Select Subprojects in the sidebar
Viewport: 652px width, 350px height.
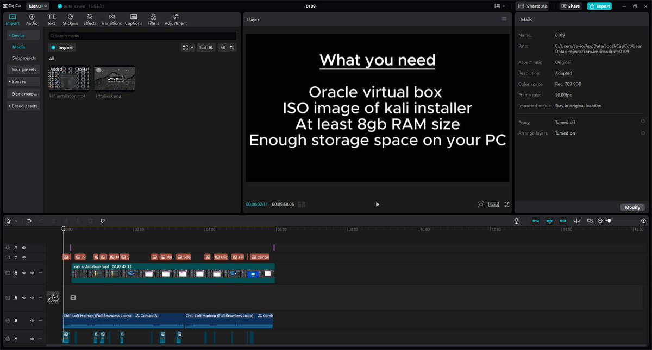tap(24, 58)
